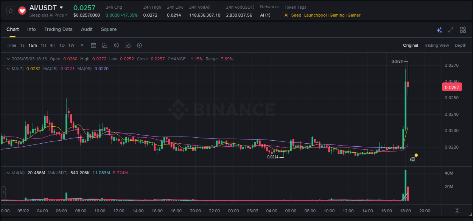Open the display options list-eye icon
The image size is (473, 221).
point(128,45)
